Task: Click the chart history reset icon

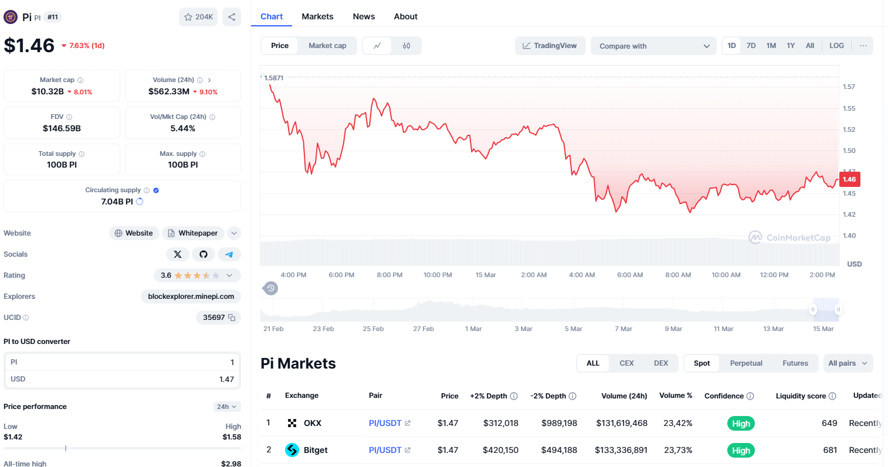Action: (x=270, y=288)
